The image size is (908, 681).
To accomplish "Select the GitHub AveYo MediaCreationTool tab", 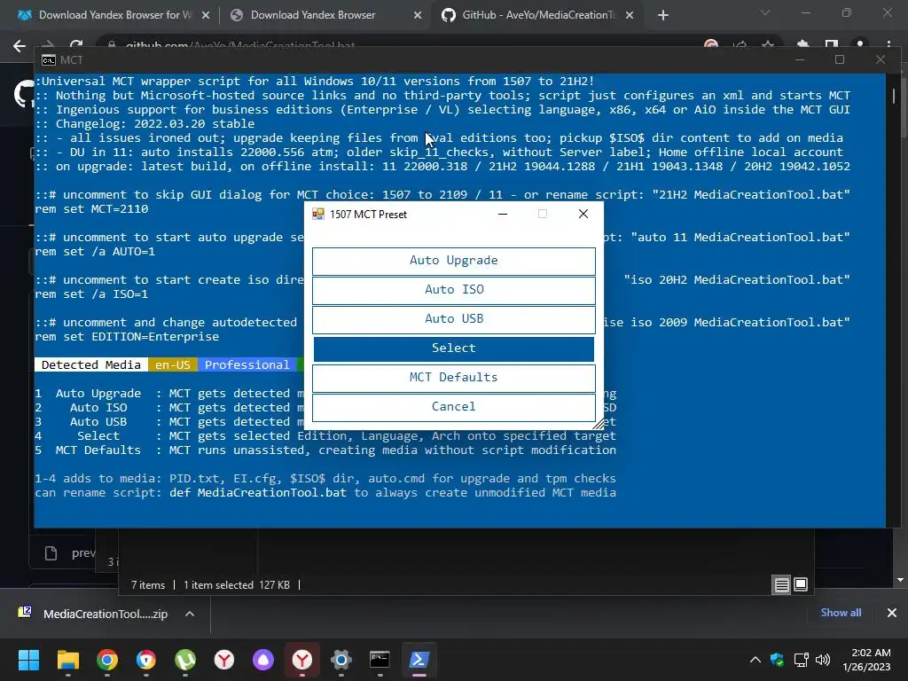I will (x=538, y=15).
